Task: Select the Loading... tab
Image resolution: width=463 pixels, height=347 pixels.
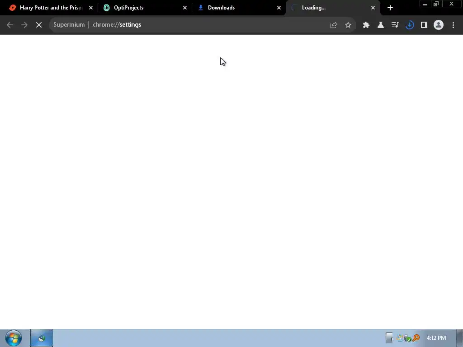Action: coord(333,8)
